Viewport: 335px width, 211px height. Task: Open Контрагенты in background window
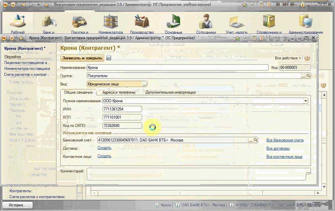click(x=20, y=191)
